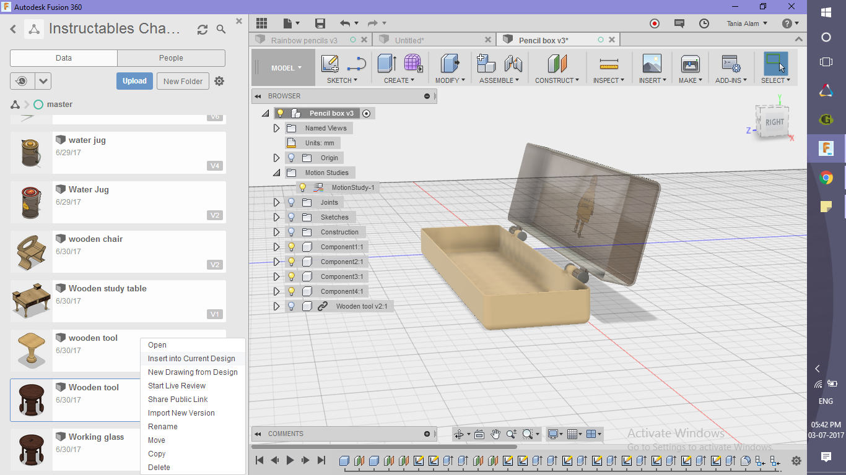
Task: Click the Upload button
Action: (x=134, y=80)
